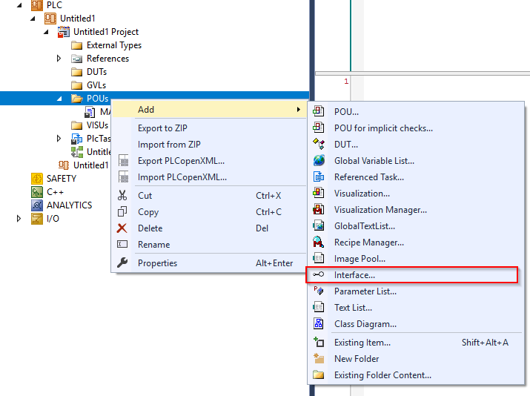Click the Class Diagram icon
Viewport: 530px width, 396px height.
319,323
